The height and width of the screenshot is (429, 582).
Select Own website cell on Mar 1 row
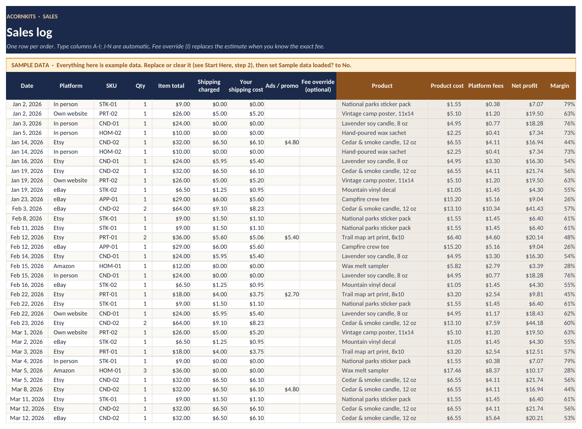pyautogui.click(x=71, y=332)
